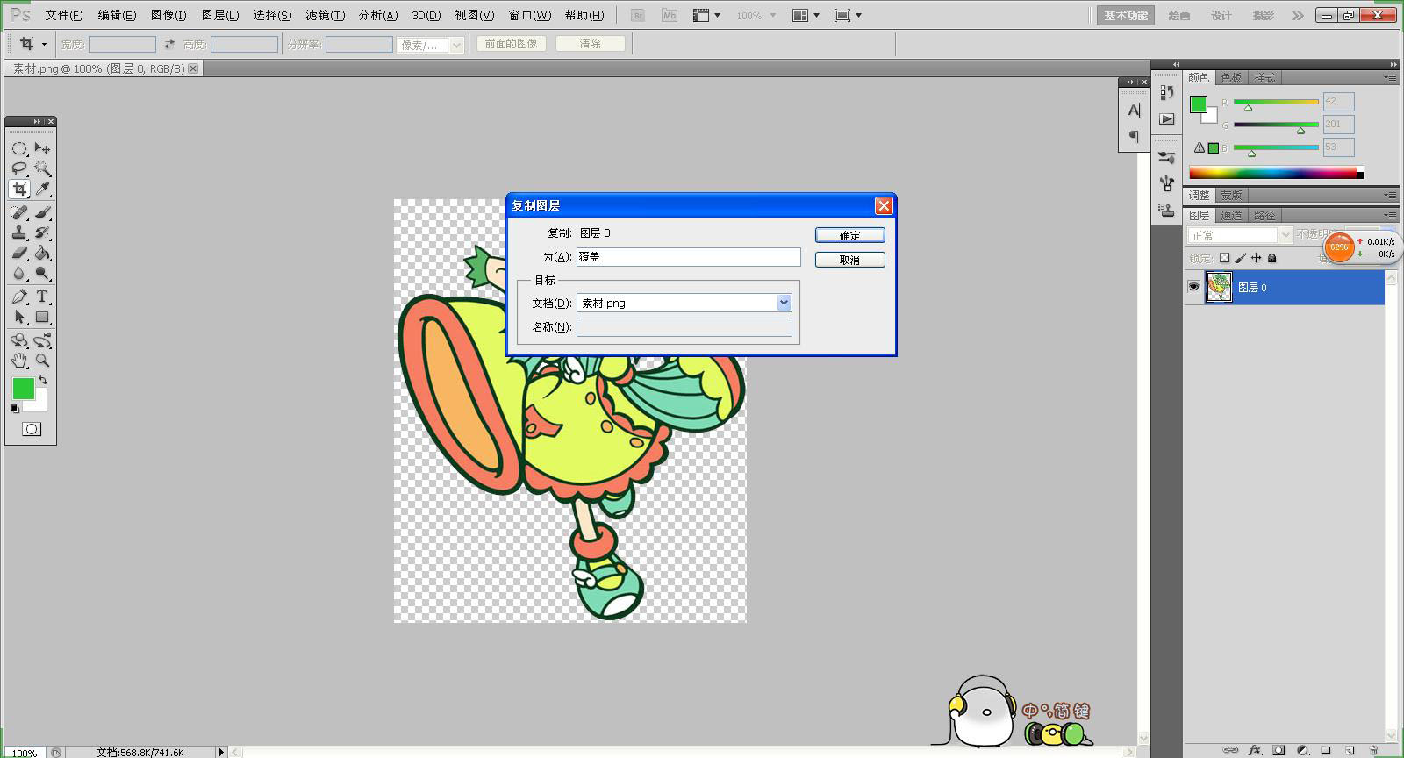The image size is (1404, 758).
Task: Expand more workspaces with the chevron
Action: tap(1298, 16)
